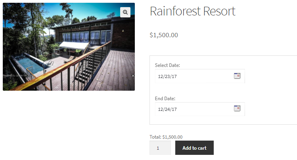The width and height of the screenshot is (297, 160).
Task: Click the magnifier zoom icon on photo
Action: tap(125, 12)
